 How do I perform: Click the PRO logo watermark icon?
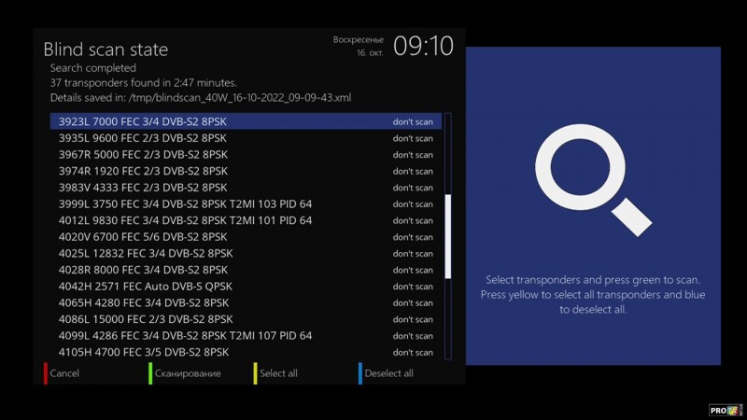point(725,409)
